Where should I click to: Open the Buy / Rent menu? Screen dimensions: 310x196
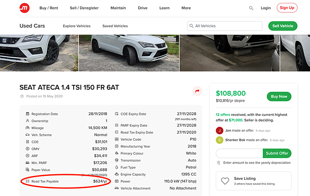click(x=49, y=8)
